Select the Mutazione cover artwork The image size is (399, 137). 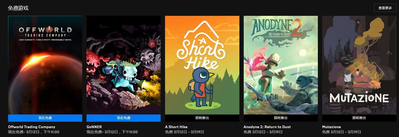[359, 65]
